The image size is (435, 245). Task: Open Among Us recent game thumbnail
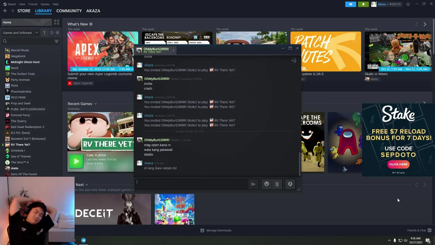click(x=345, y=142)
